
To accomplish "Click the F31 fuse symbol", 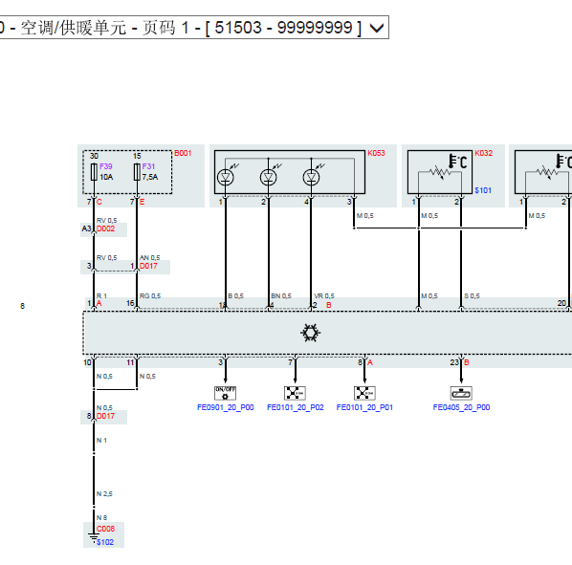I will point(137,172).
